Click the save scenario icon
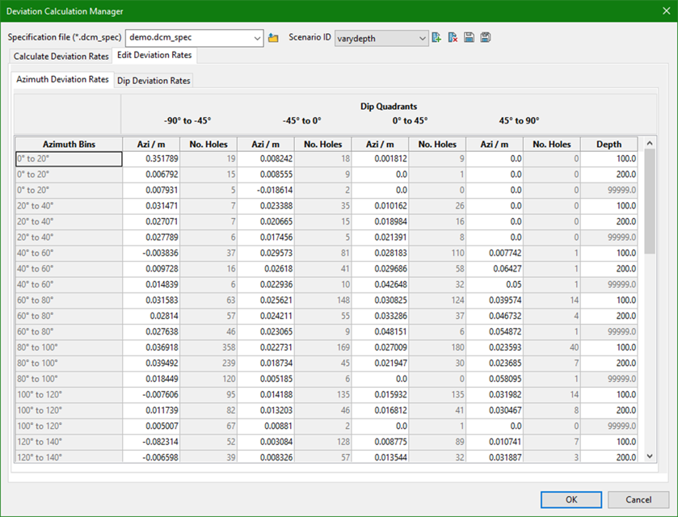This screenshot has height=517, width=678. click(470, 38)
